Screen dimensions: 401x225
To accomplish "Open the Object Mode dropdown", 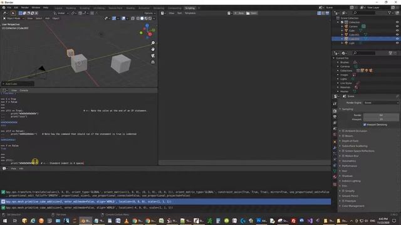I will coord(14,18).
